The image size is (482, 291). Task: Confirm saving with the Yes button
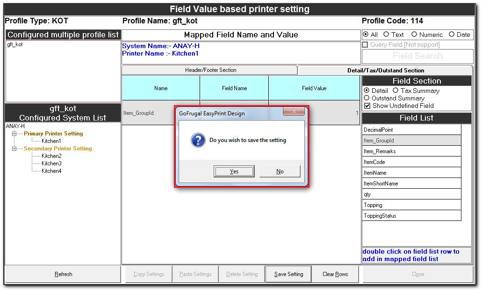pos(234,171)
